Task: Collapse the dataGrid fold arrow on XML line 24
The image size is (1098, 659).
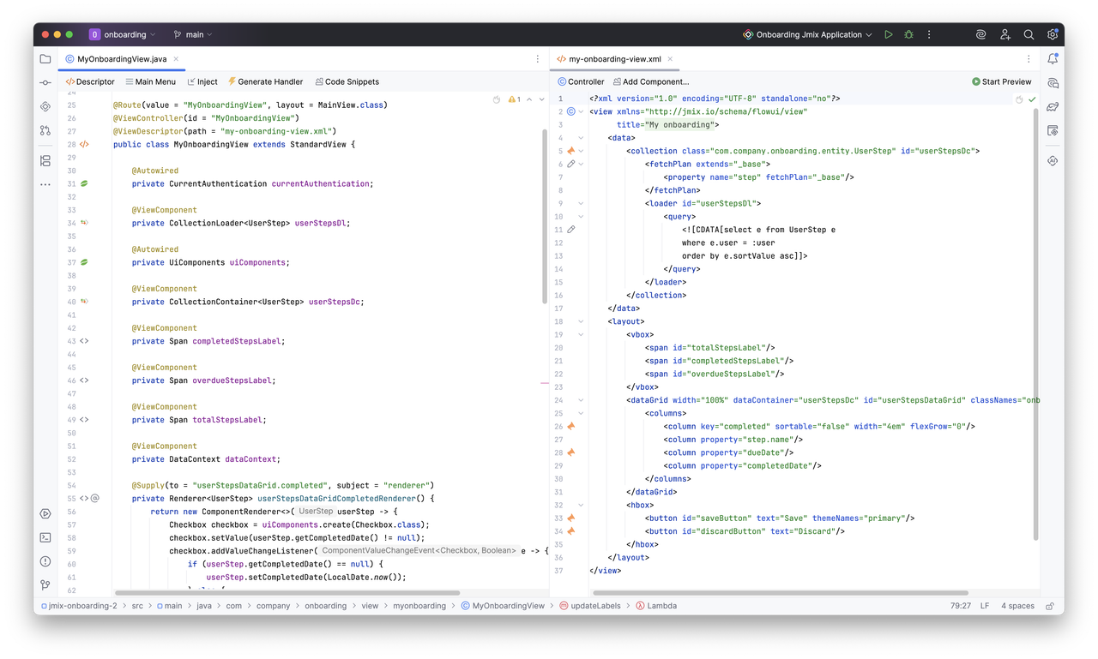Action: pyautogui.click(x=582, y=400)
